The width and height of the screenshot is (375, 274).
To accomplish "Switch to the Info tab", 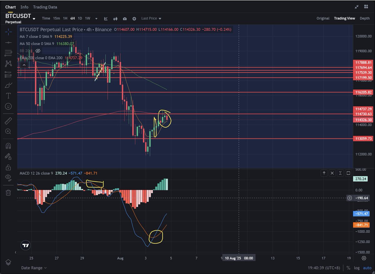I will pyautogui.click(x=24, y=7).
